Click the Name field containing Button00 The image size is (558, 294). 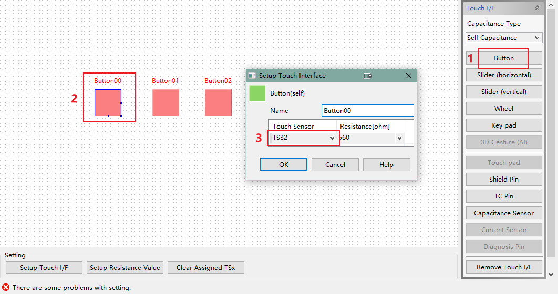[x=367, y=111]
